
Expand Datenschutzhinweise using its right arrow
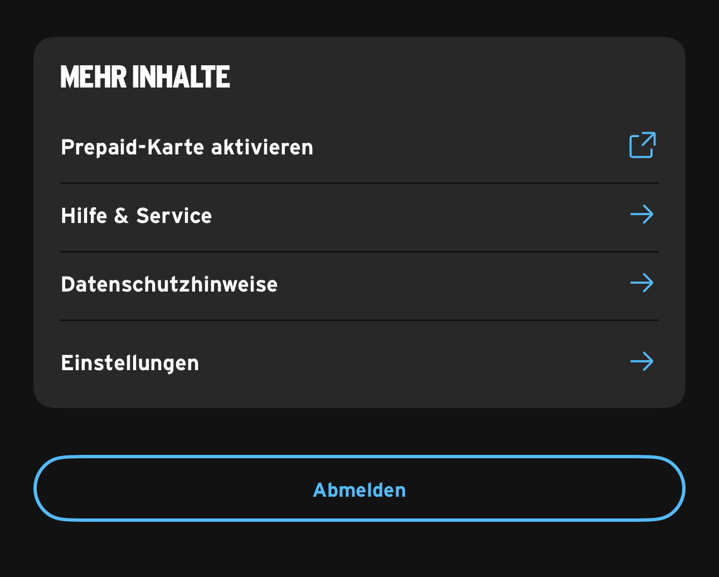coord(642,283)
